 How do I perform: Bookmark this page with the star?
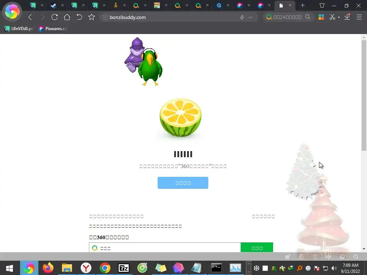(x=91, y=17)
